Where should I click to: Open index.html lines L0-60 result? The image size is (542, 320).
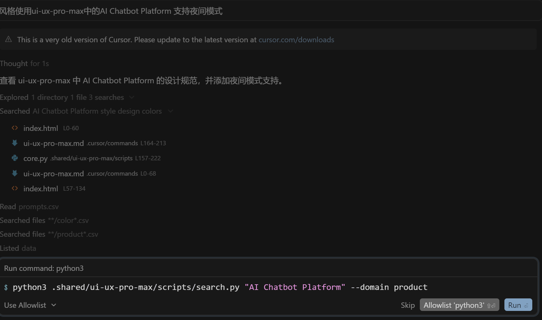coord(40,128)
